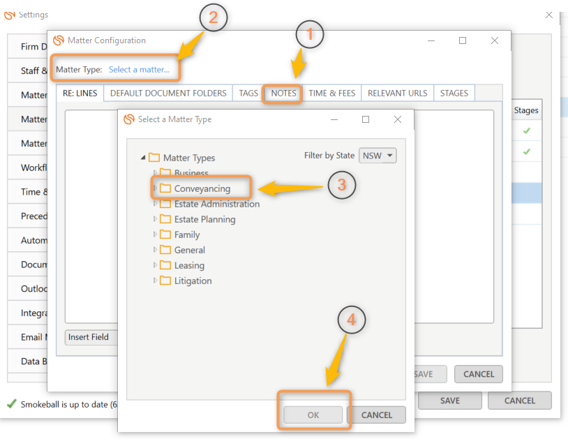Click the Litigation folder icon
Viewport: 568px width, 439px height.
165,281
